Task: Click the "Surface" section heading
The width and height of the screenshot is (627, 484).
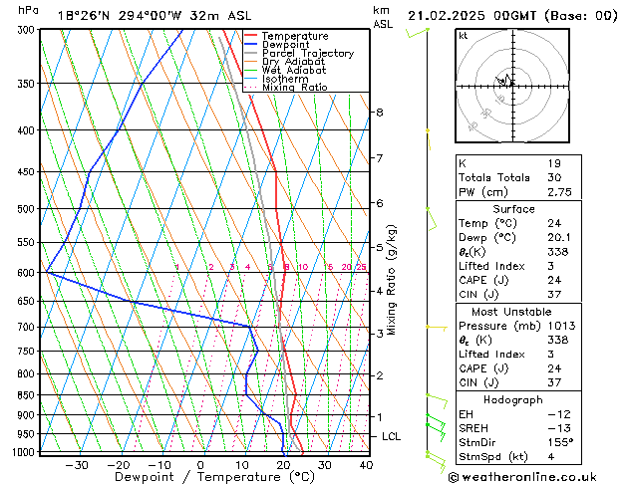Action: pos(513,209)
